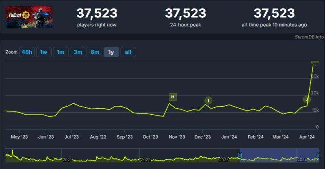Image resolution: width=325 pixels, height=169 pixels.
Task: Click the H event flag on the chart
Action: point(173,97)
